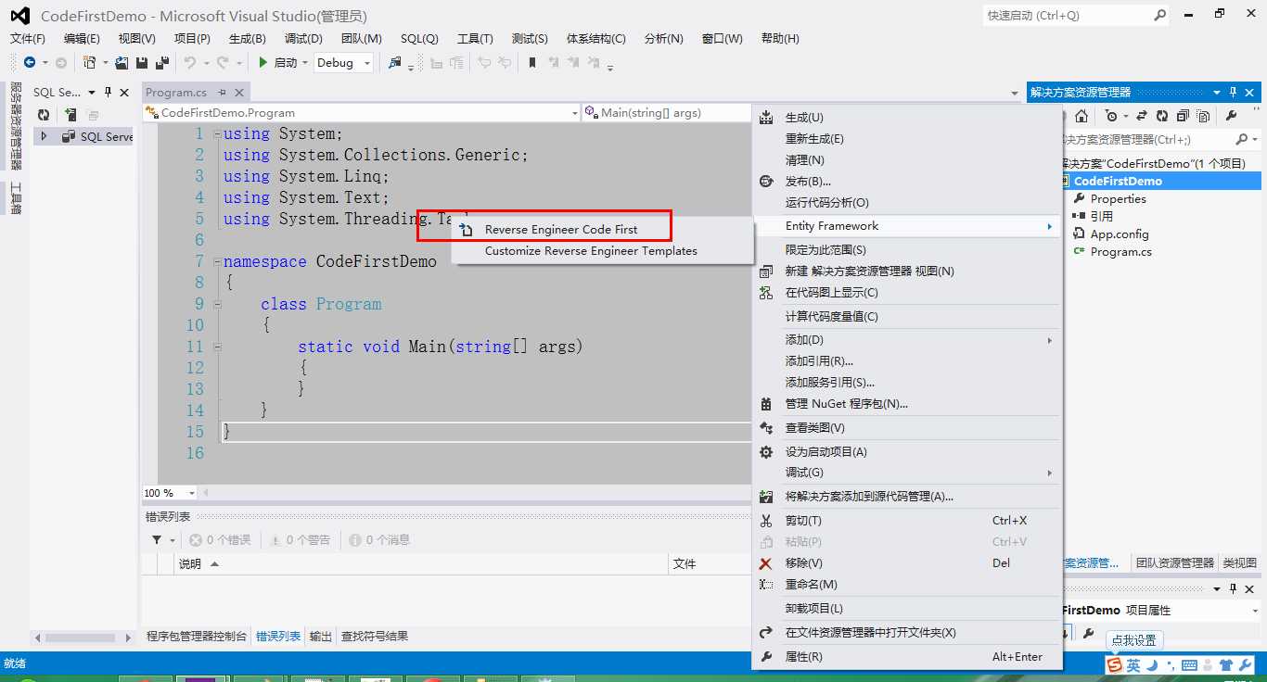The width and height of the screenshot is (1267, 682).
Task: Toggle pin on the Solution Explorer panel
Action: [1233, 92]
